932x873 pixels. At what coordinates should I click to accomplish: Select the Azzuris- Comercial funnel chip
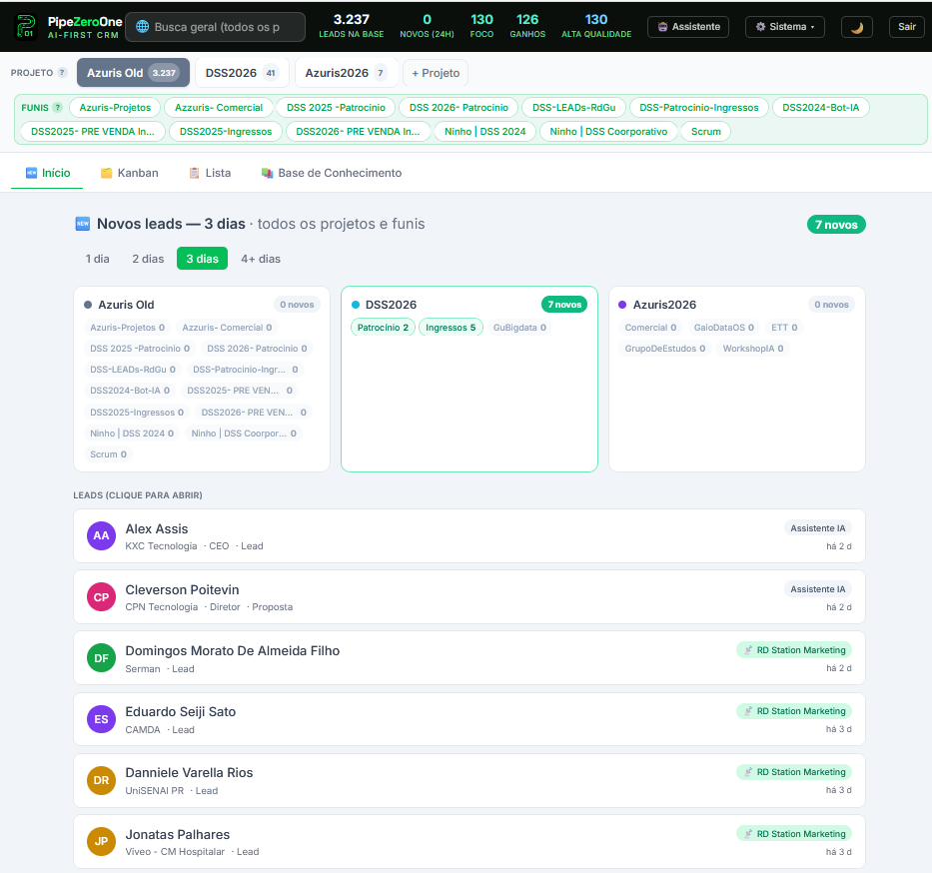[218, 108]
